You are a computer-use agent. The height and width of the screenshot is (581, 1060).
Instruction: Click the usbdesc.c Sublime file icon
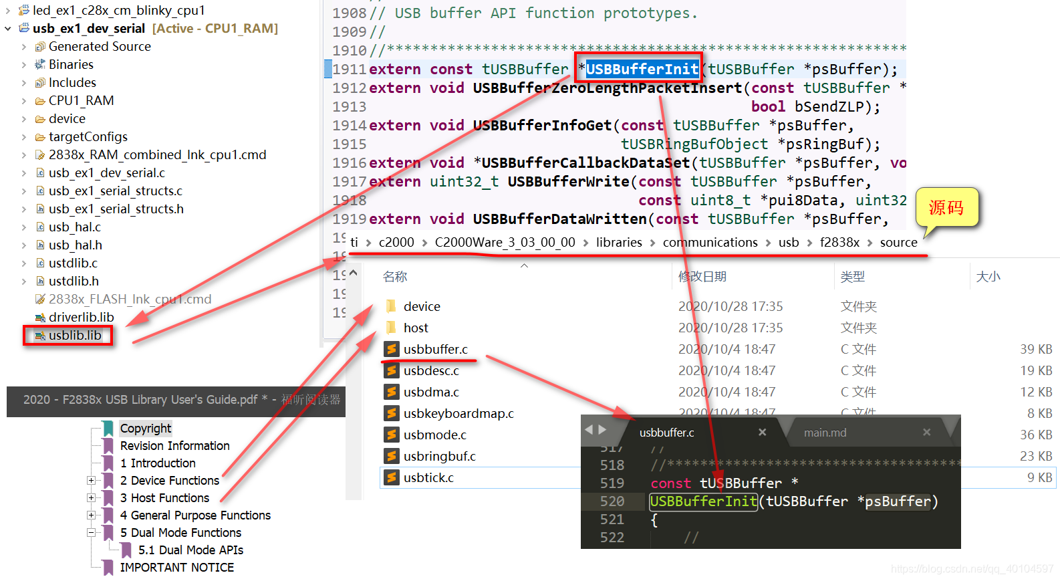(x=392, y=370)
